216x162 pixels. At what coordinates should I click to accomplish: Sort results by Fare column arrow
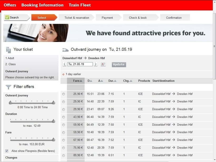click(81, 81)
